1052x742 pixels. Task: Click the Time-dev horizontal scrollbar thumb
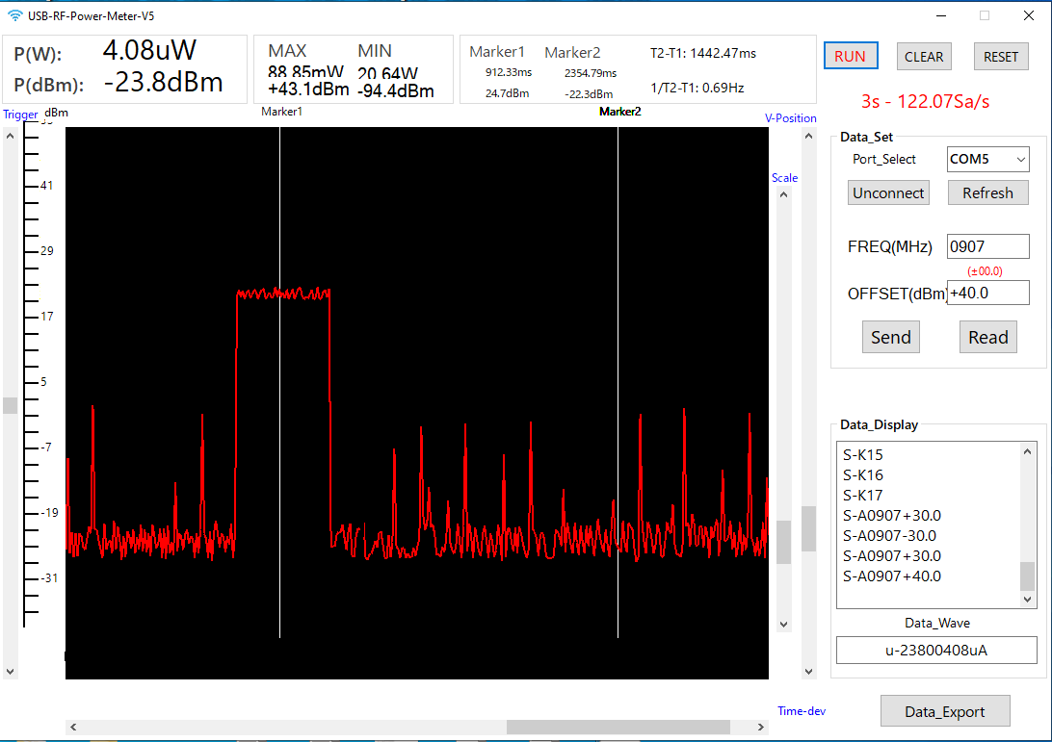click(618, 727)
